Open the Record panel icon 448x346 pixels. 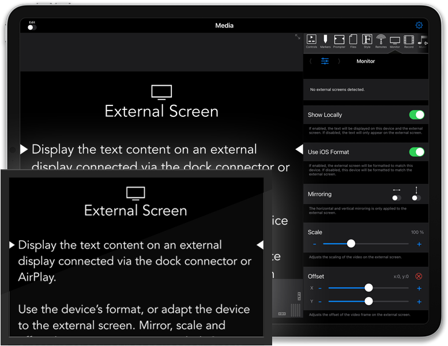coord(409,41)
